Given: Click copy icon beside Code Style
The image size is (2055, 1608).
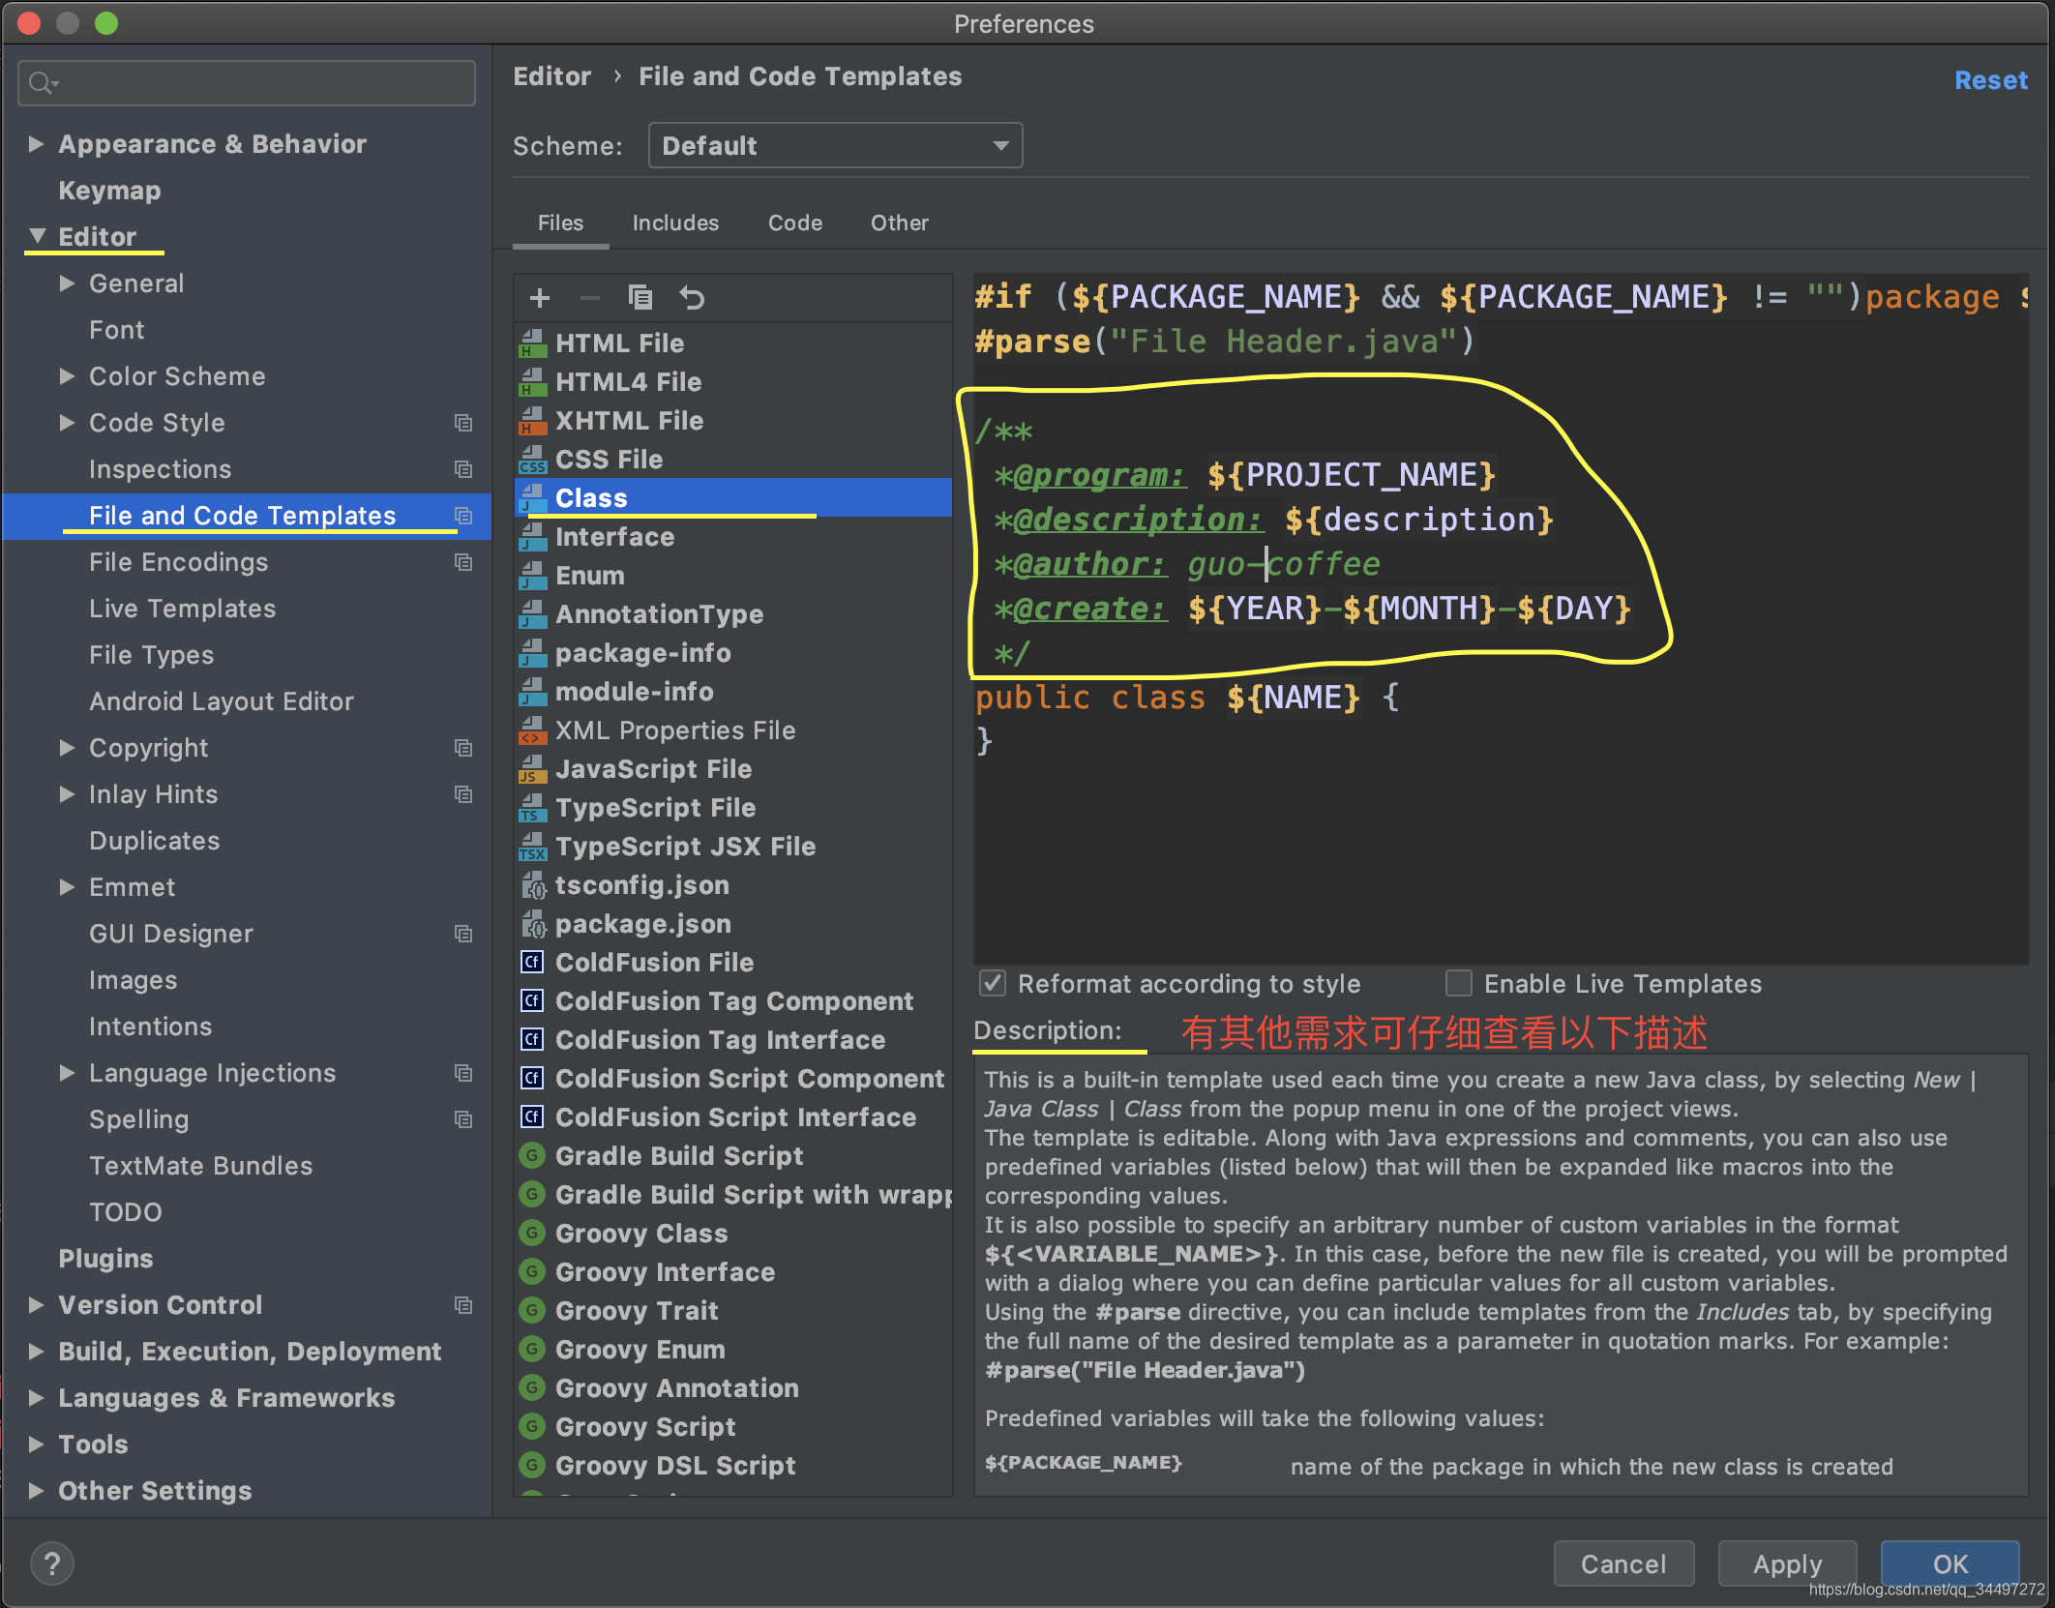Looking at the screenshot, I should (463, 423).
